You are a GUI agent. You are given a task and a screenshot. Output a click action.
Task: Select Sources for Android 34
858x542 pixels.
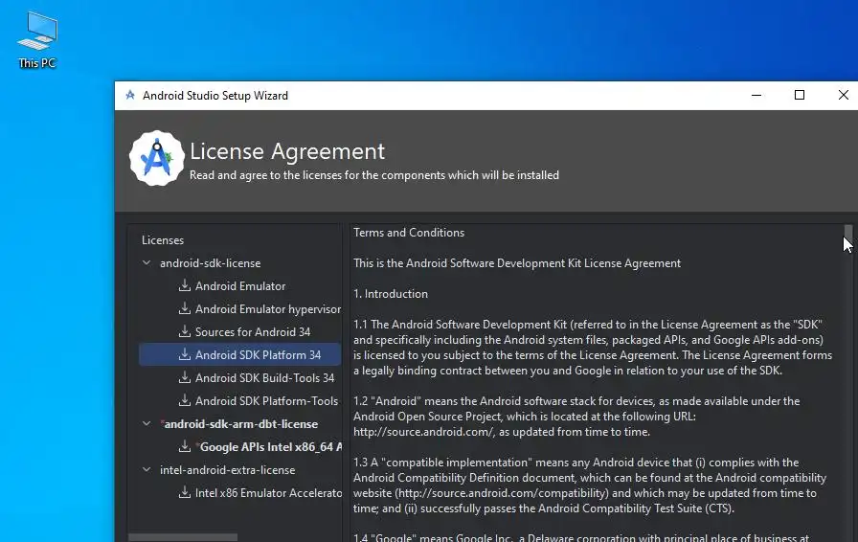click(253, 331)
